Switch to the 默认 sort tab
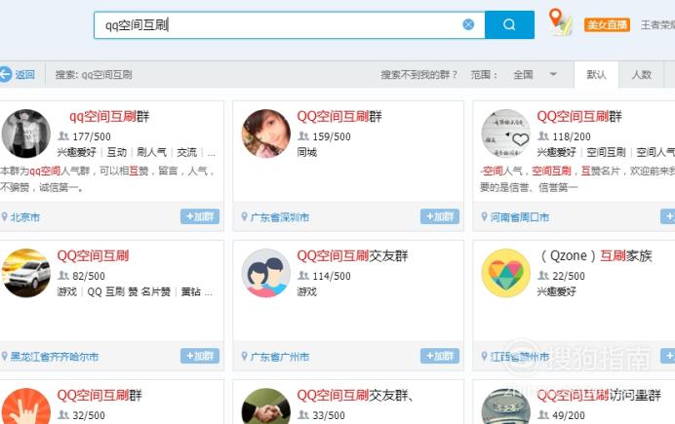 pos(596,75)
